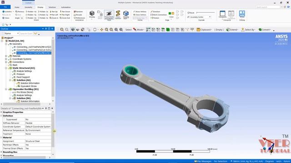Open the selection Mode dropdown

(138, 29)
